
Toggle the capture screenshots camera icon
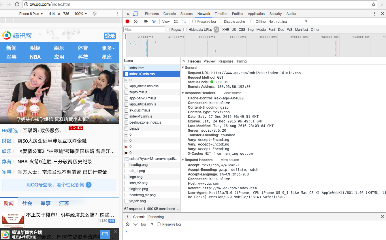[146, 21]
